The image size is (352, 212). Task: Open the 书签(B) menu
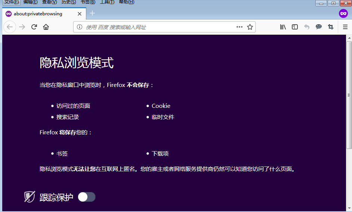[x=88, y=2]
